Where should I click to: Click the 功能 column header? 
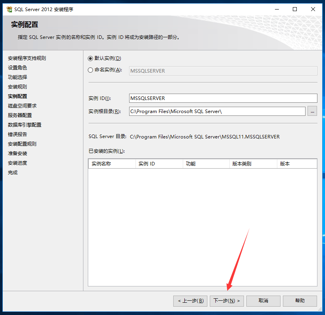click(206, 164)
